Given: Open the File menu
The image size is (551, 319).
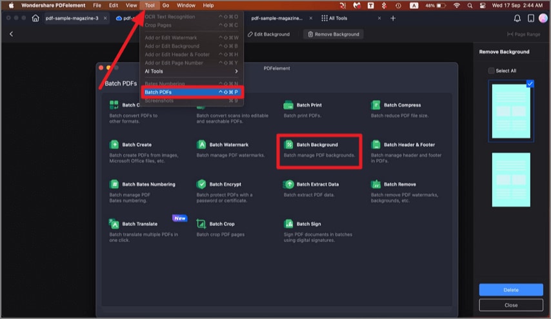Looking at the screenshot, I should click(x=97, y=5).
